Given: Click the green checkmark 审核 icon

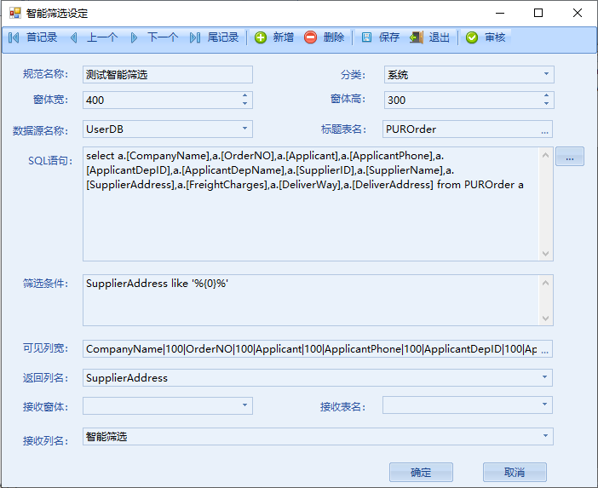Looking at the screenshot, I should pos(472,37).
